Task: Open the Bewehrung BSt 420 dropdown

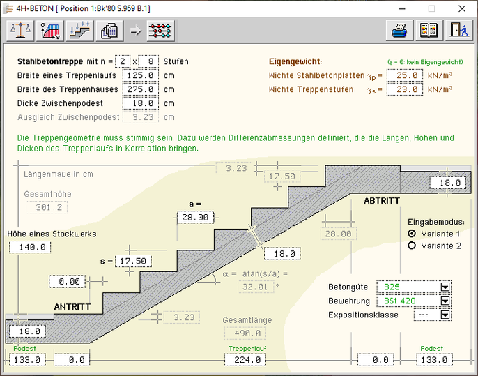Action: (445, 301)
